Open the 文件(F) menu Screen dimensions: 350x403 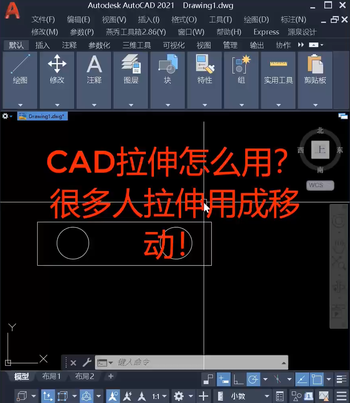(43, 20)
